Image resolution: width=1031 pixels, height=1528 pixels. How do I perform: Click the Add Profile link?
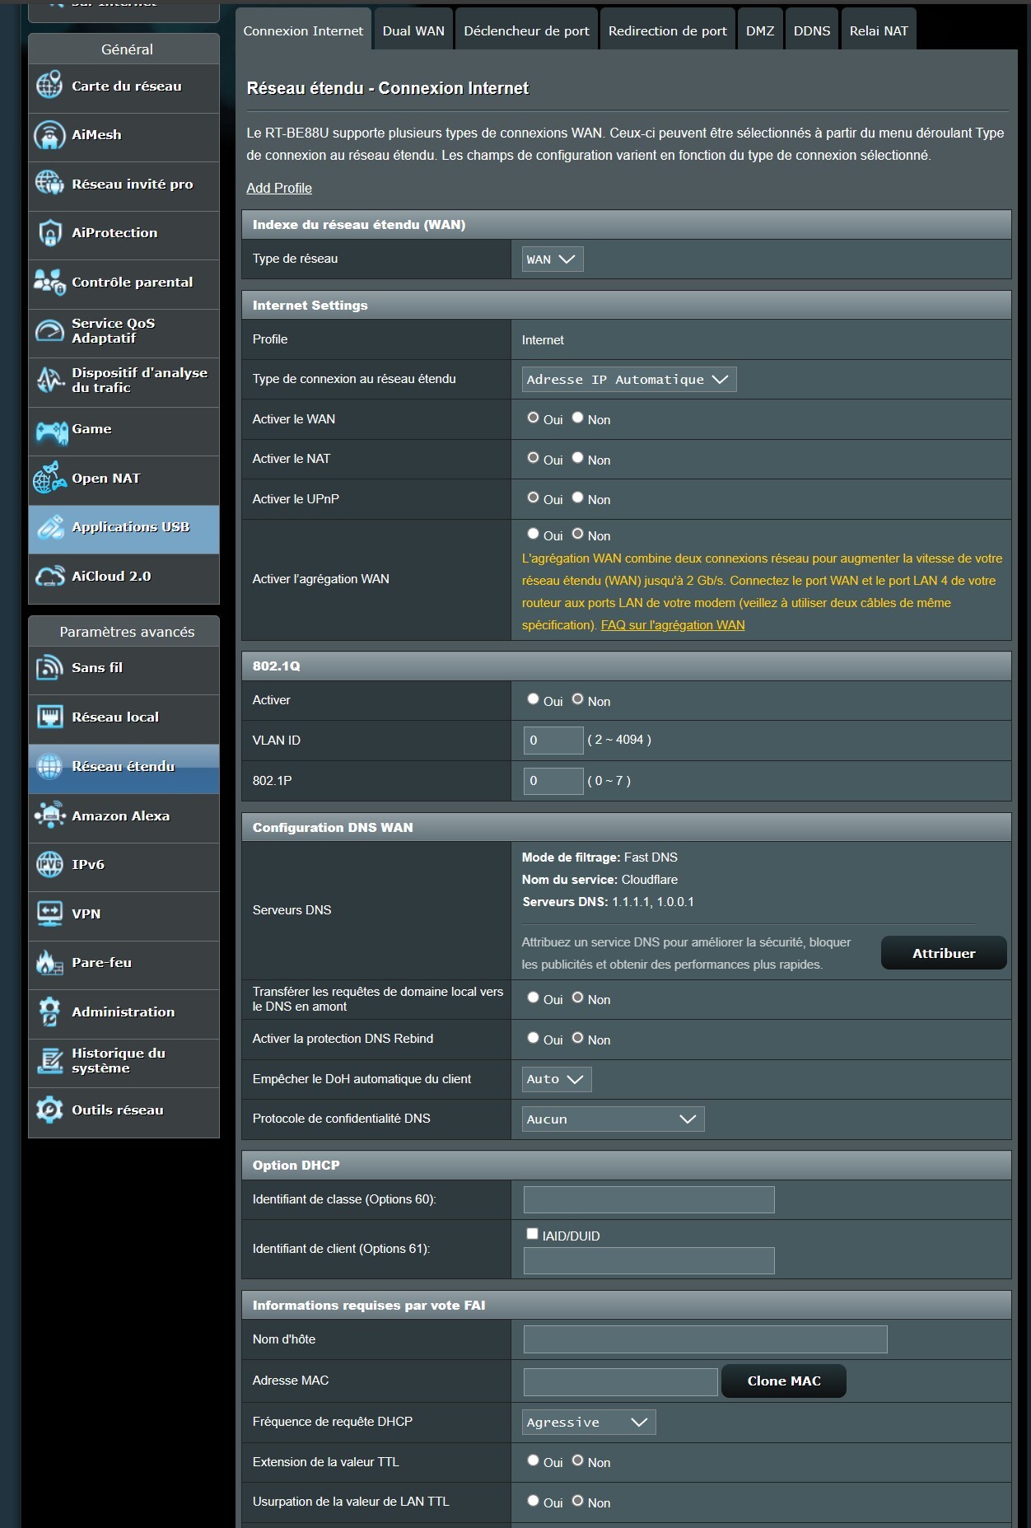(x=279, y=188)
